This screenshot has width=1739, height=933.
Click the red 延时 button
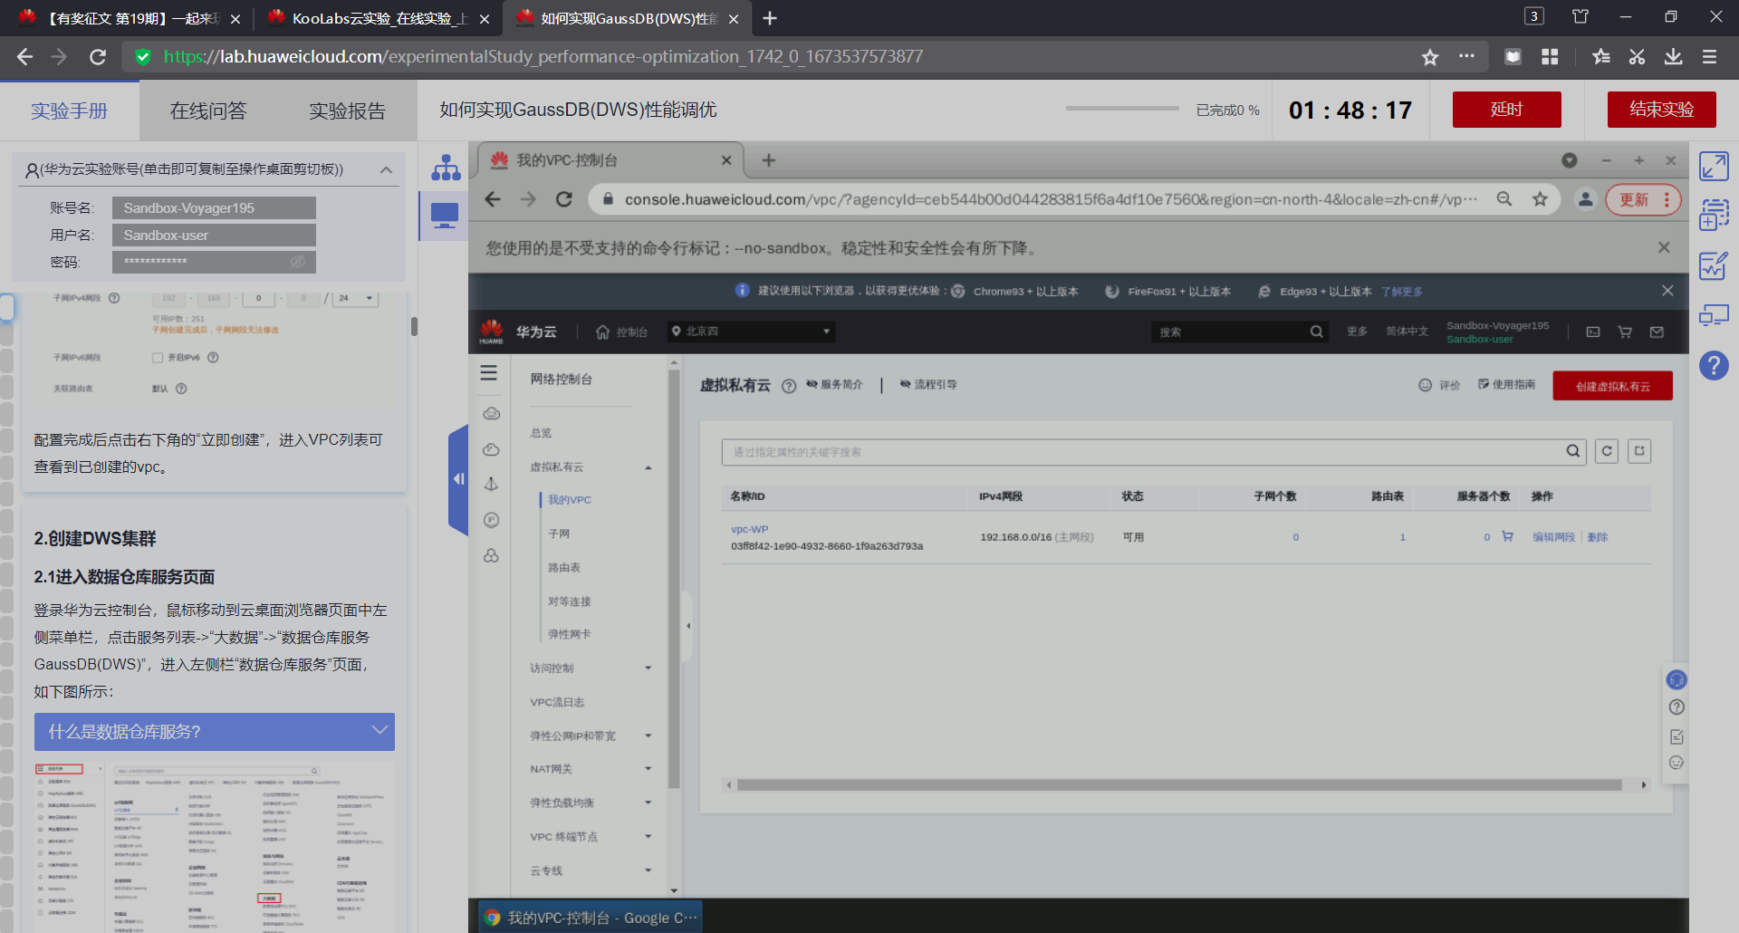click(x=1506, y=110)
